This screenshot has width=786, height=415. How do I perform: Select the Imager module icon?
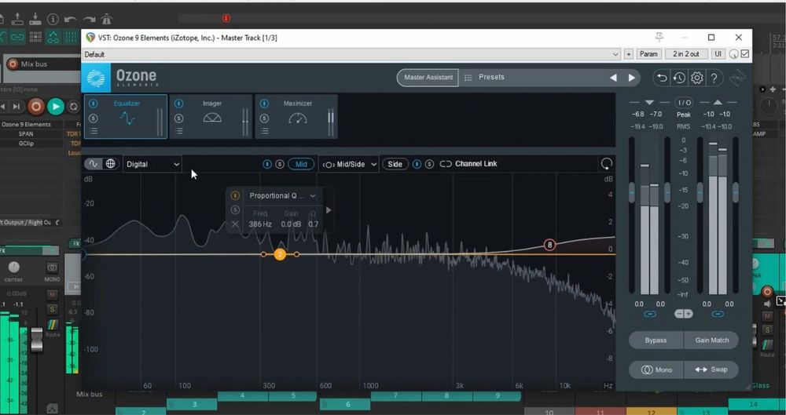point(212,118)
